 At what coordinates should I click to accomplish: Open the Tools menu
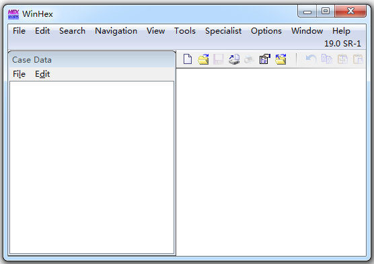pyautogui.click(x=185, y=31)
